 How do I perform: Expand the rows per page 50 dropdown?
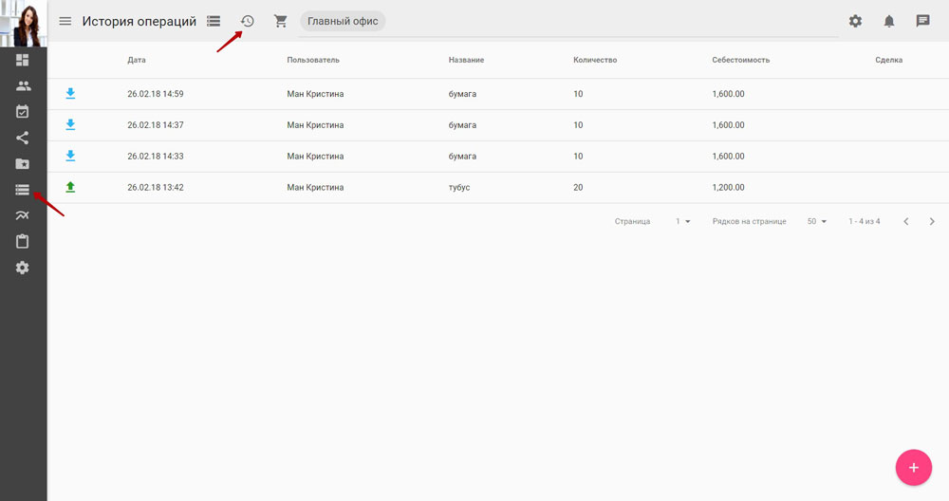point(817,221)
